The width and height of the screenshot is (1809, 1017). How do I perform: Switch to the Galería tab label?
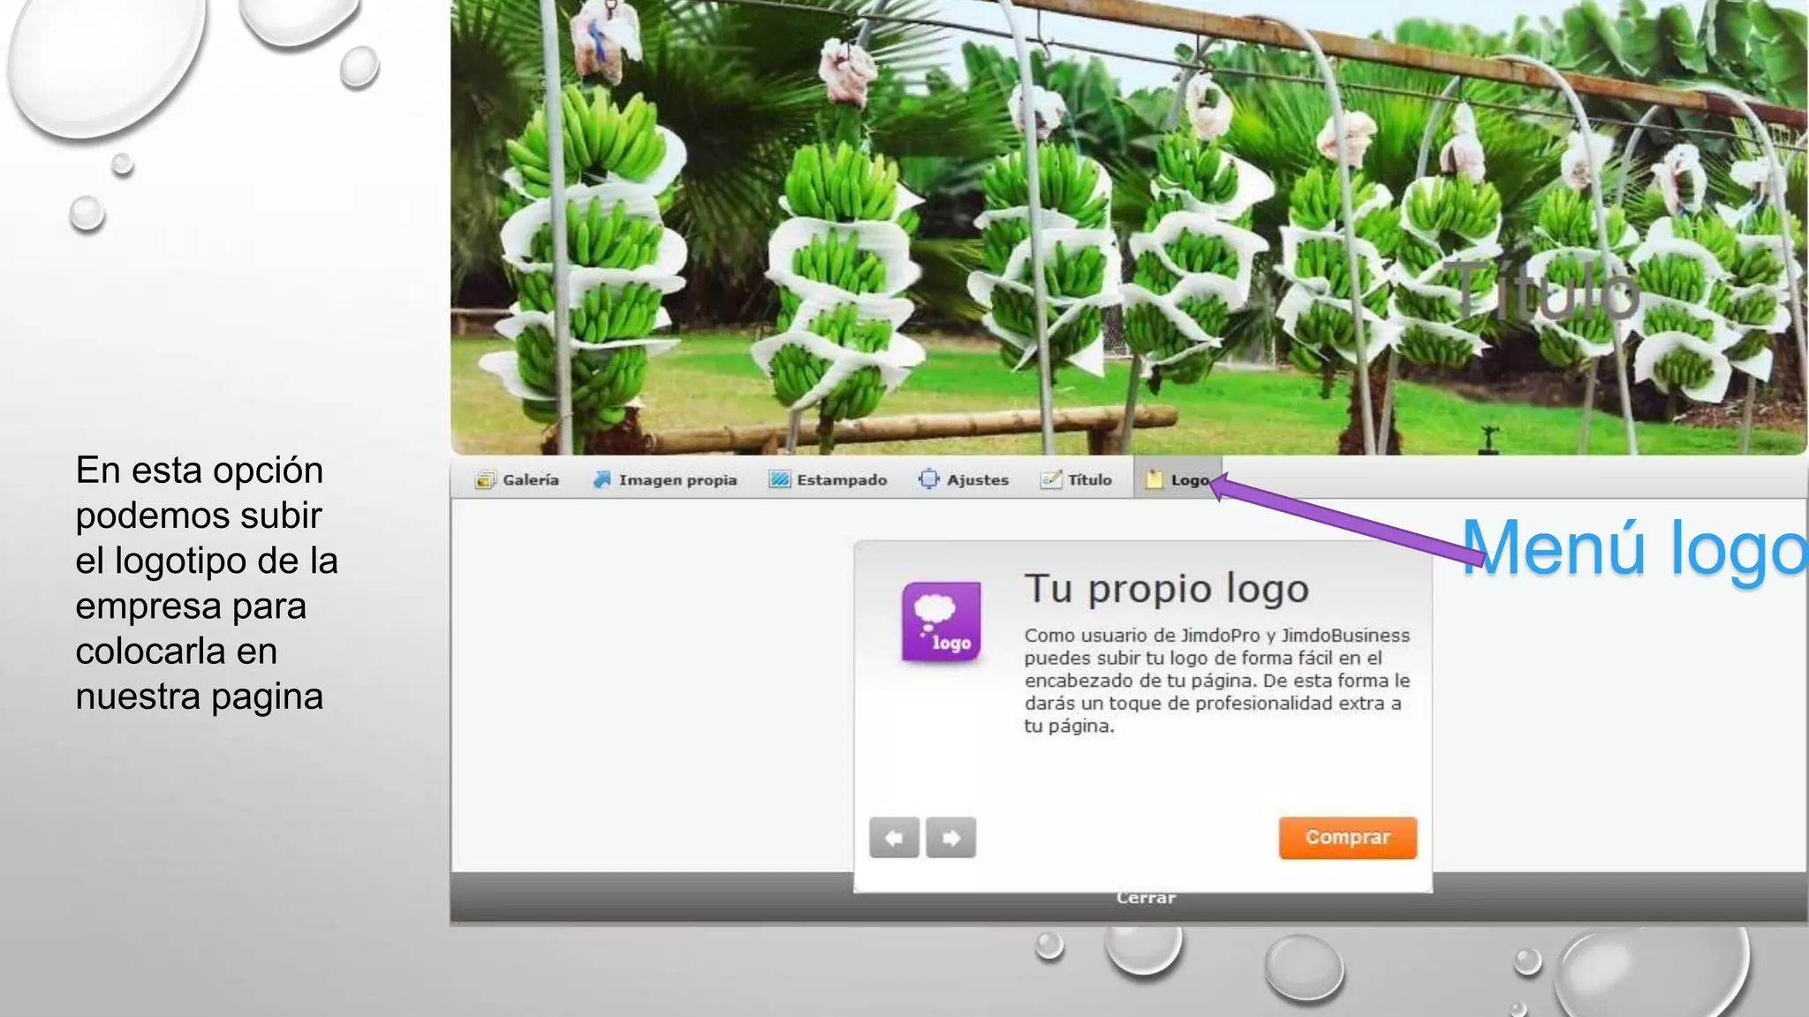[x=531, y=479]
